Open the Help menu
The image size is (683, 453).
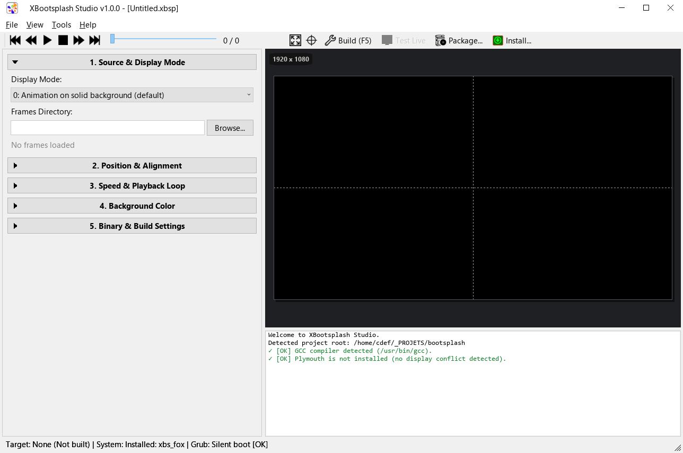pyautogui.click(x=88, y=25)
